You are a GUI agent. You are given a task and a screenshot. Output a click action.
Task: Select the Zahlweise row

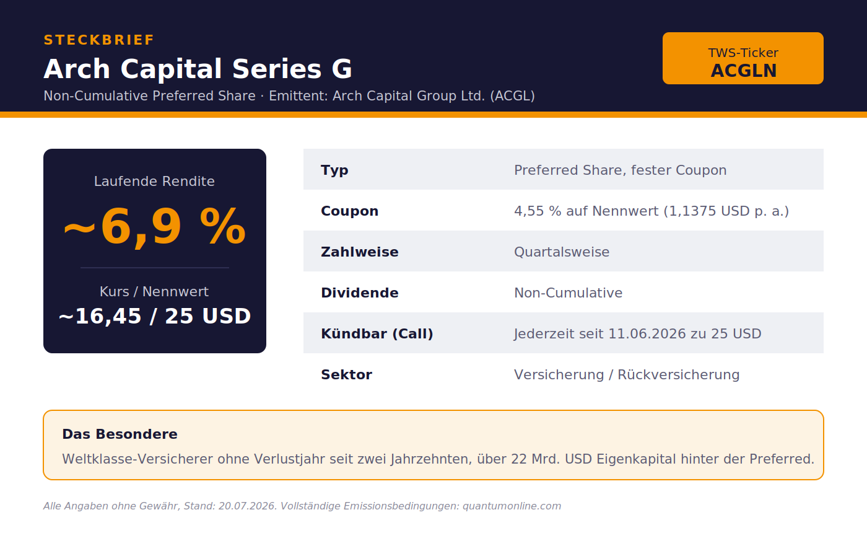(564, 251)
